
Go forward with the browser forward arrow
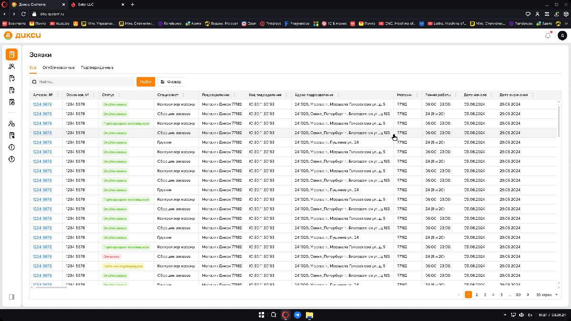14,14
